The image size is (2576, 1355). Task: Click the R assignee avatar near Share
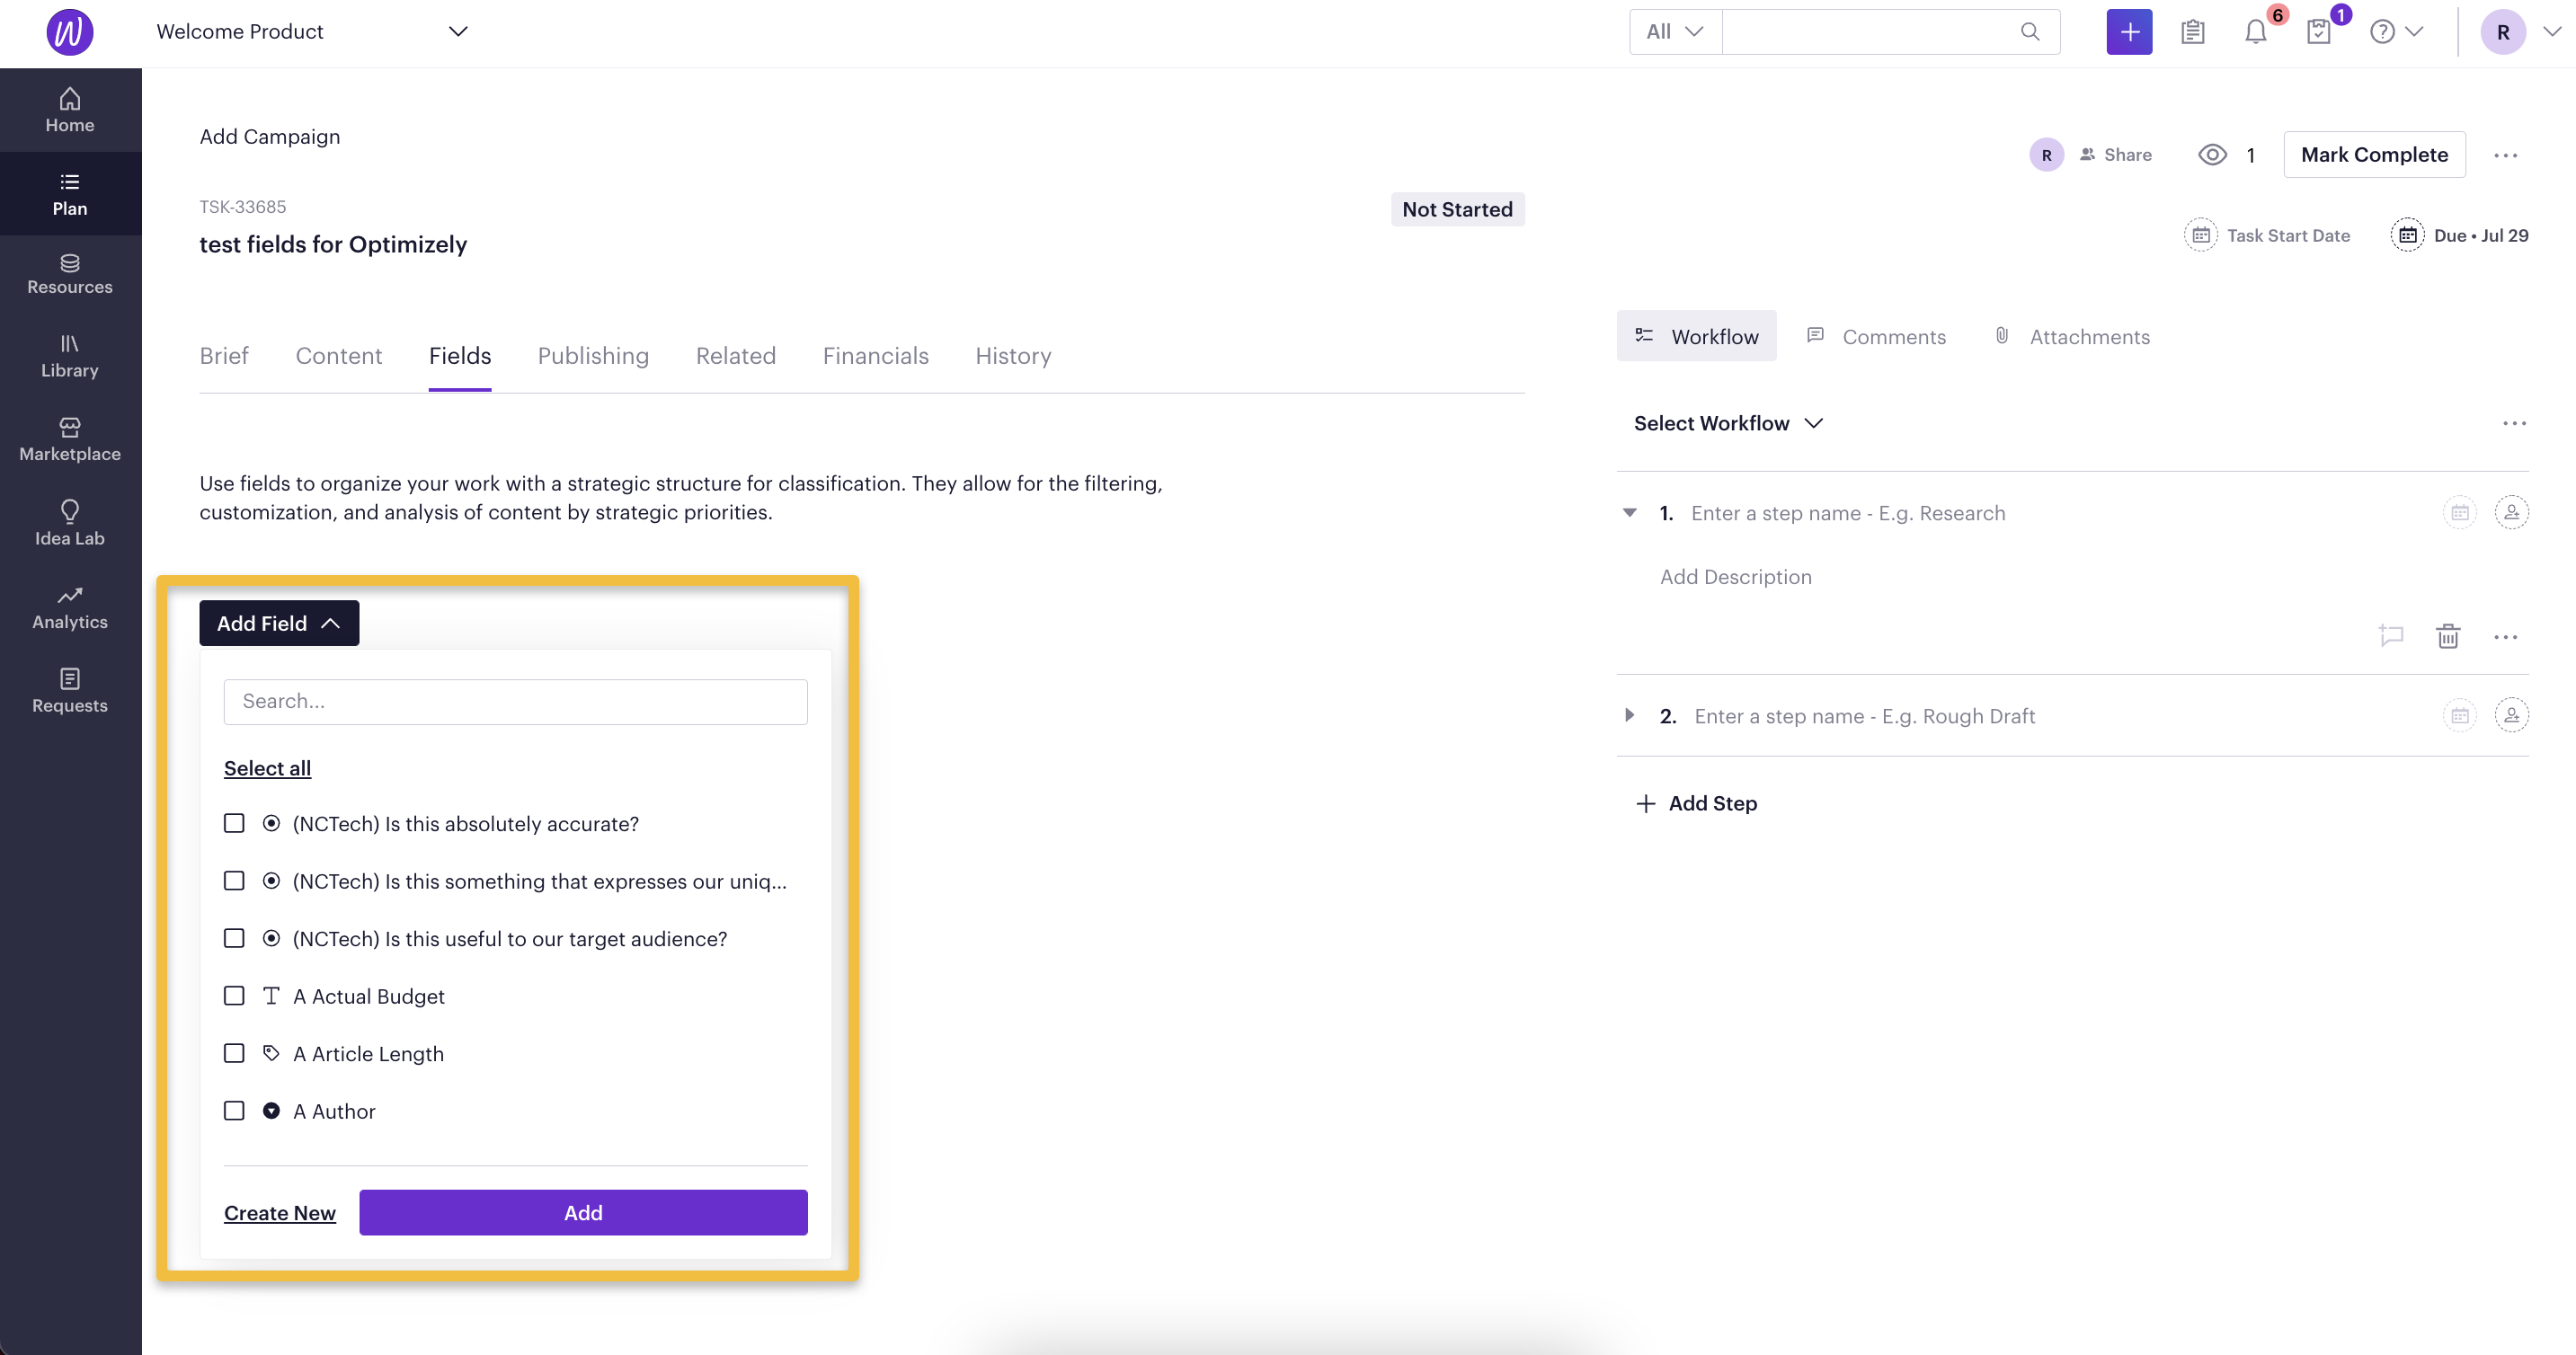pos(2046,155)
